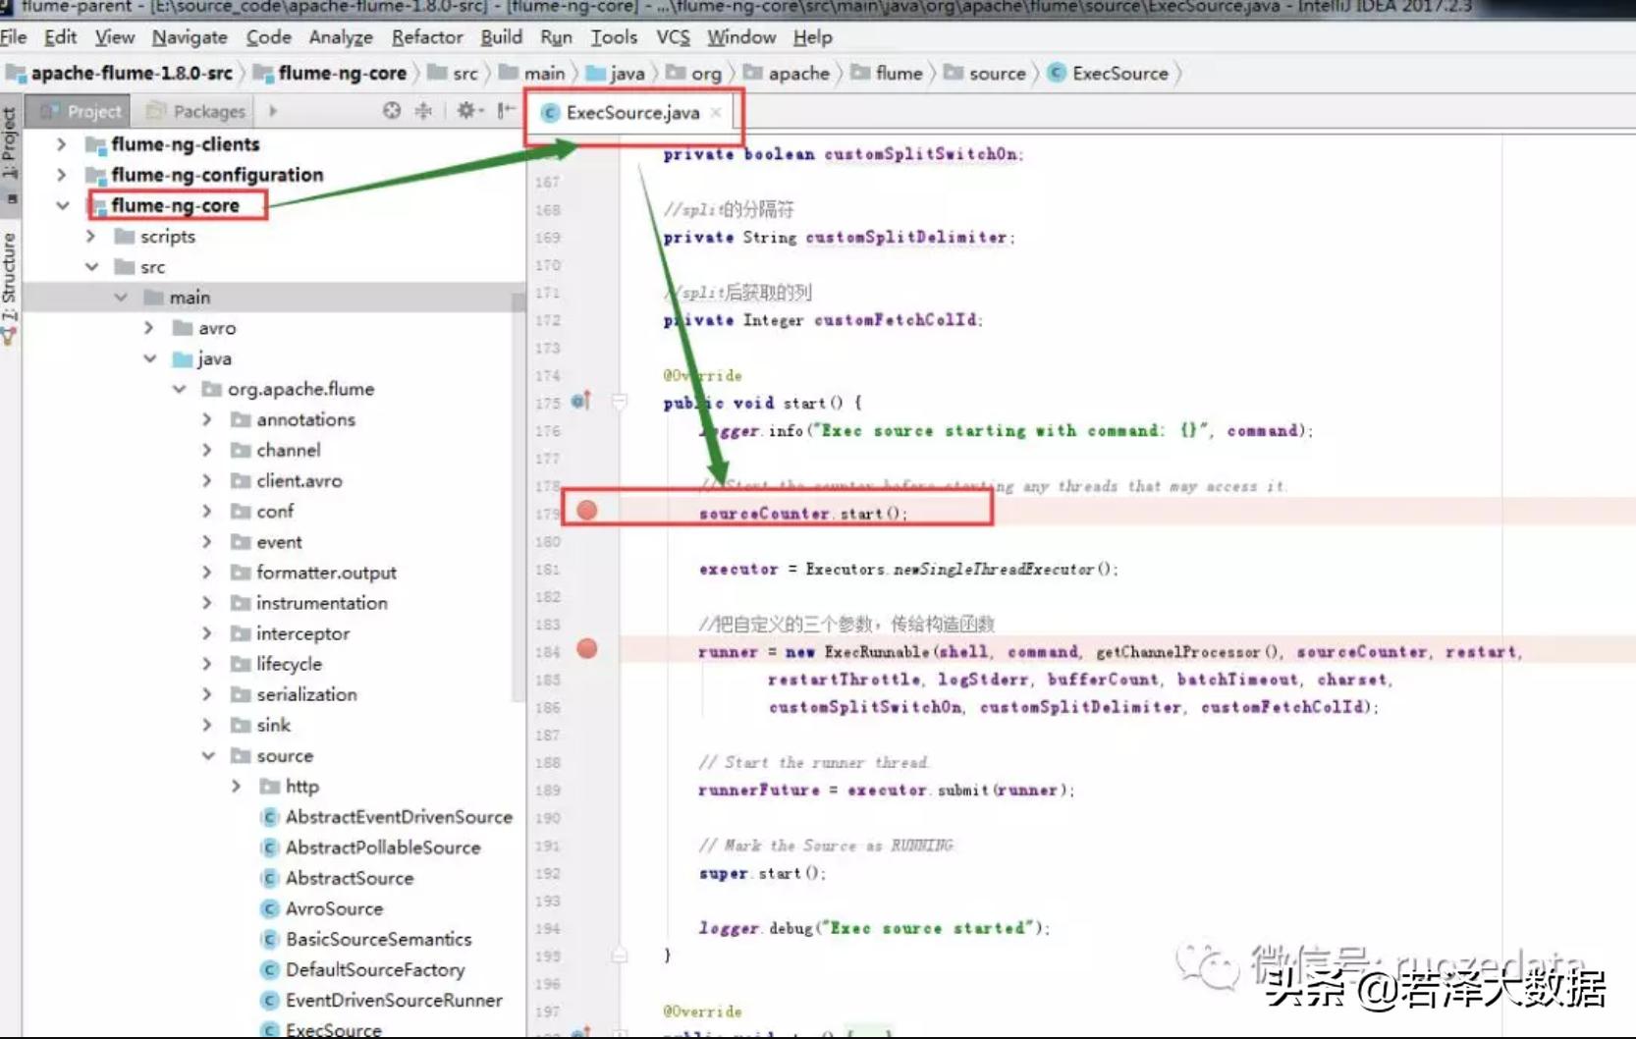The image size is (1636, 1039).
Task: Open the AvroSource class file icon
Action: pos(270,908)
